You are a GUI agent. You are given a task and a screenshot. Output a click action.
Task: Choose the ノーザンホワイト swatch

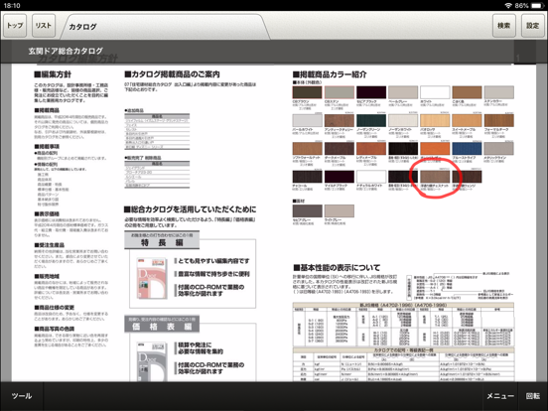pos(403,120)
